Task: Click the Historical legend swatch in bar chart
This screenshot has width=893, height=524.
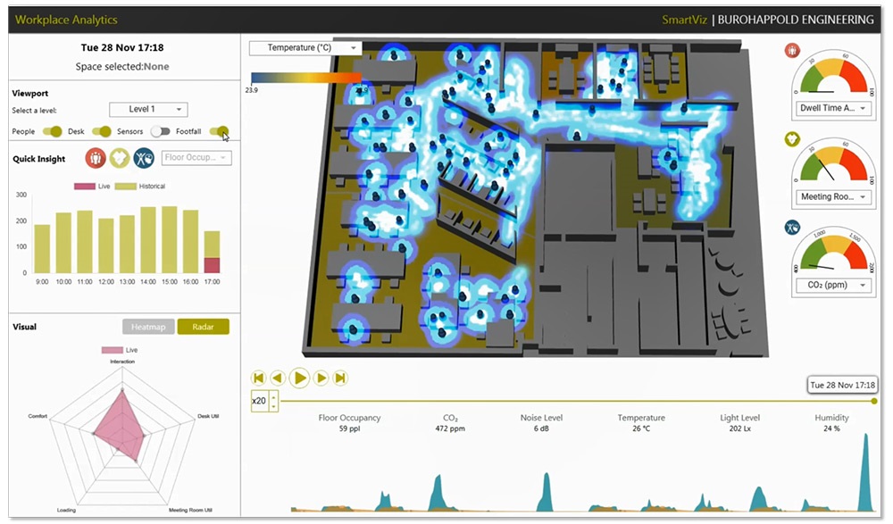Action: [x=126, y=187]
